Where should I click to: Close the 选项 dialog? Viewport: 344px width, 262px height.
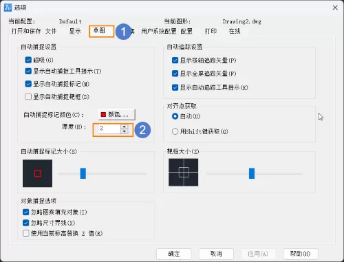(x=335, y=8)
